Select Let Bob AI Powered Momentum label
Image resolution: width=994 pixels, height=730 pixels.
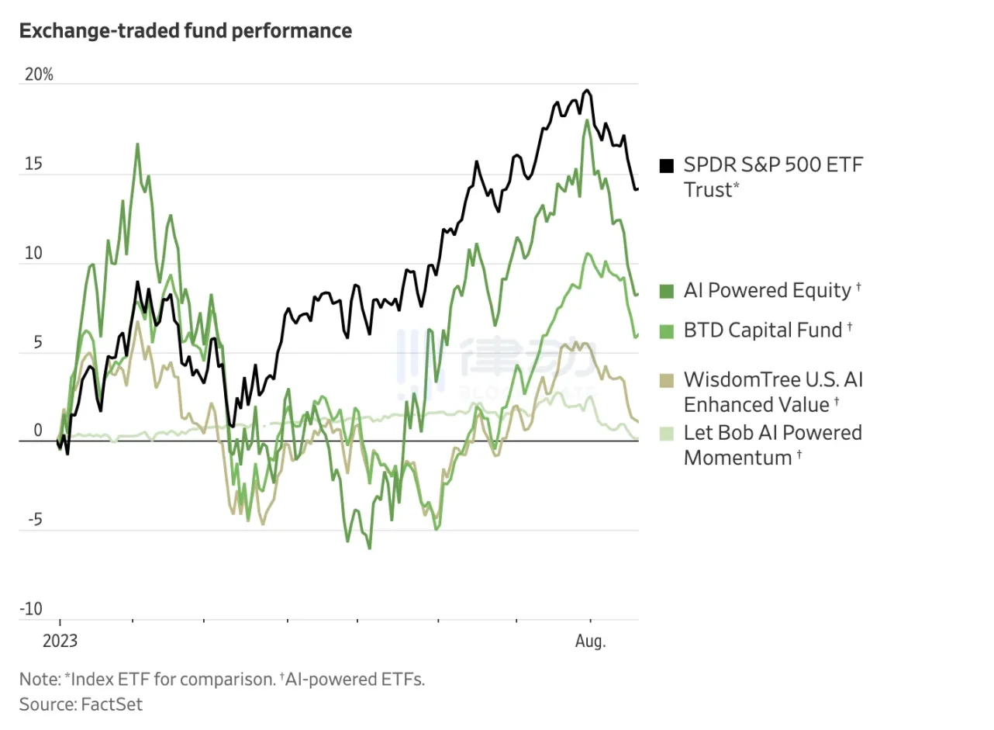point(772,445)
